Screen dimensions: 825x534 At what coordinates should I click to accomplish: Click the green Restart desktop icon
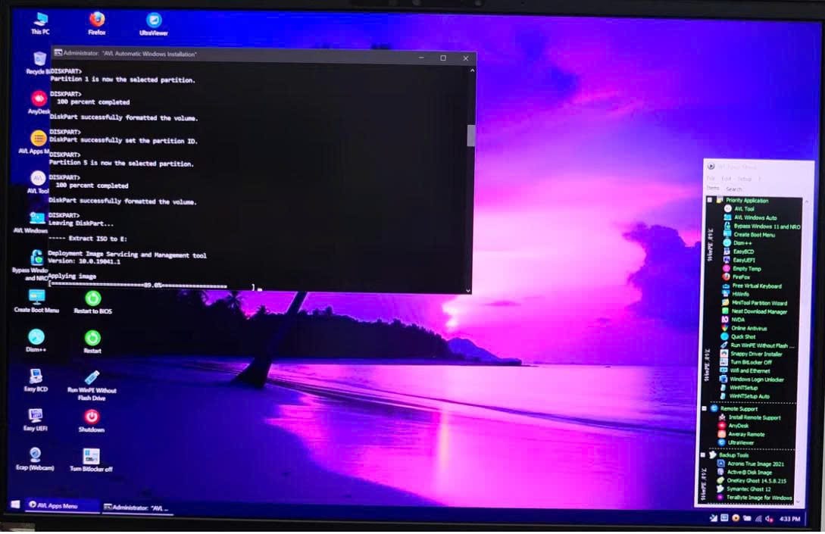coord(92,342)
